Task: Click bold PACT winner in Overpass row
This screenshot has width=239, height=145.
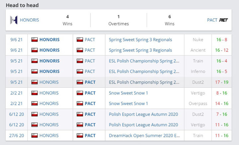Action: (90, 103)
